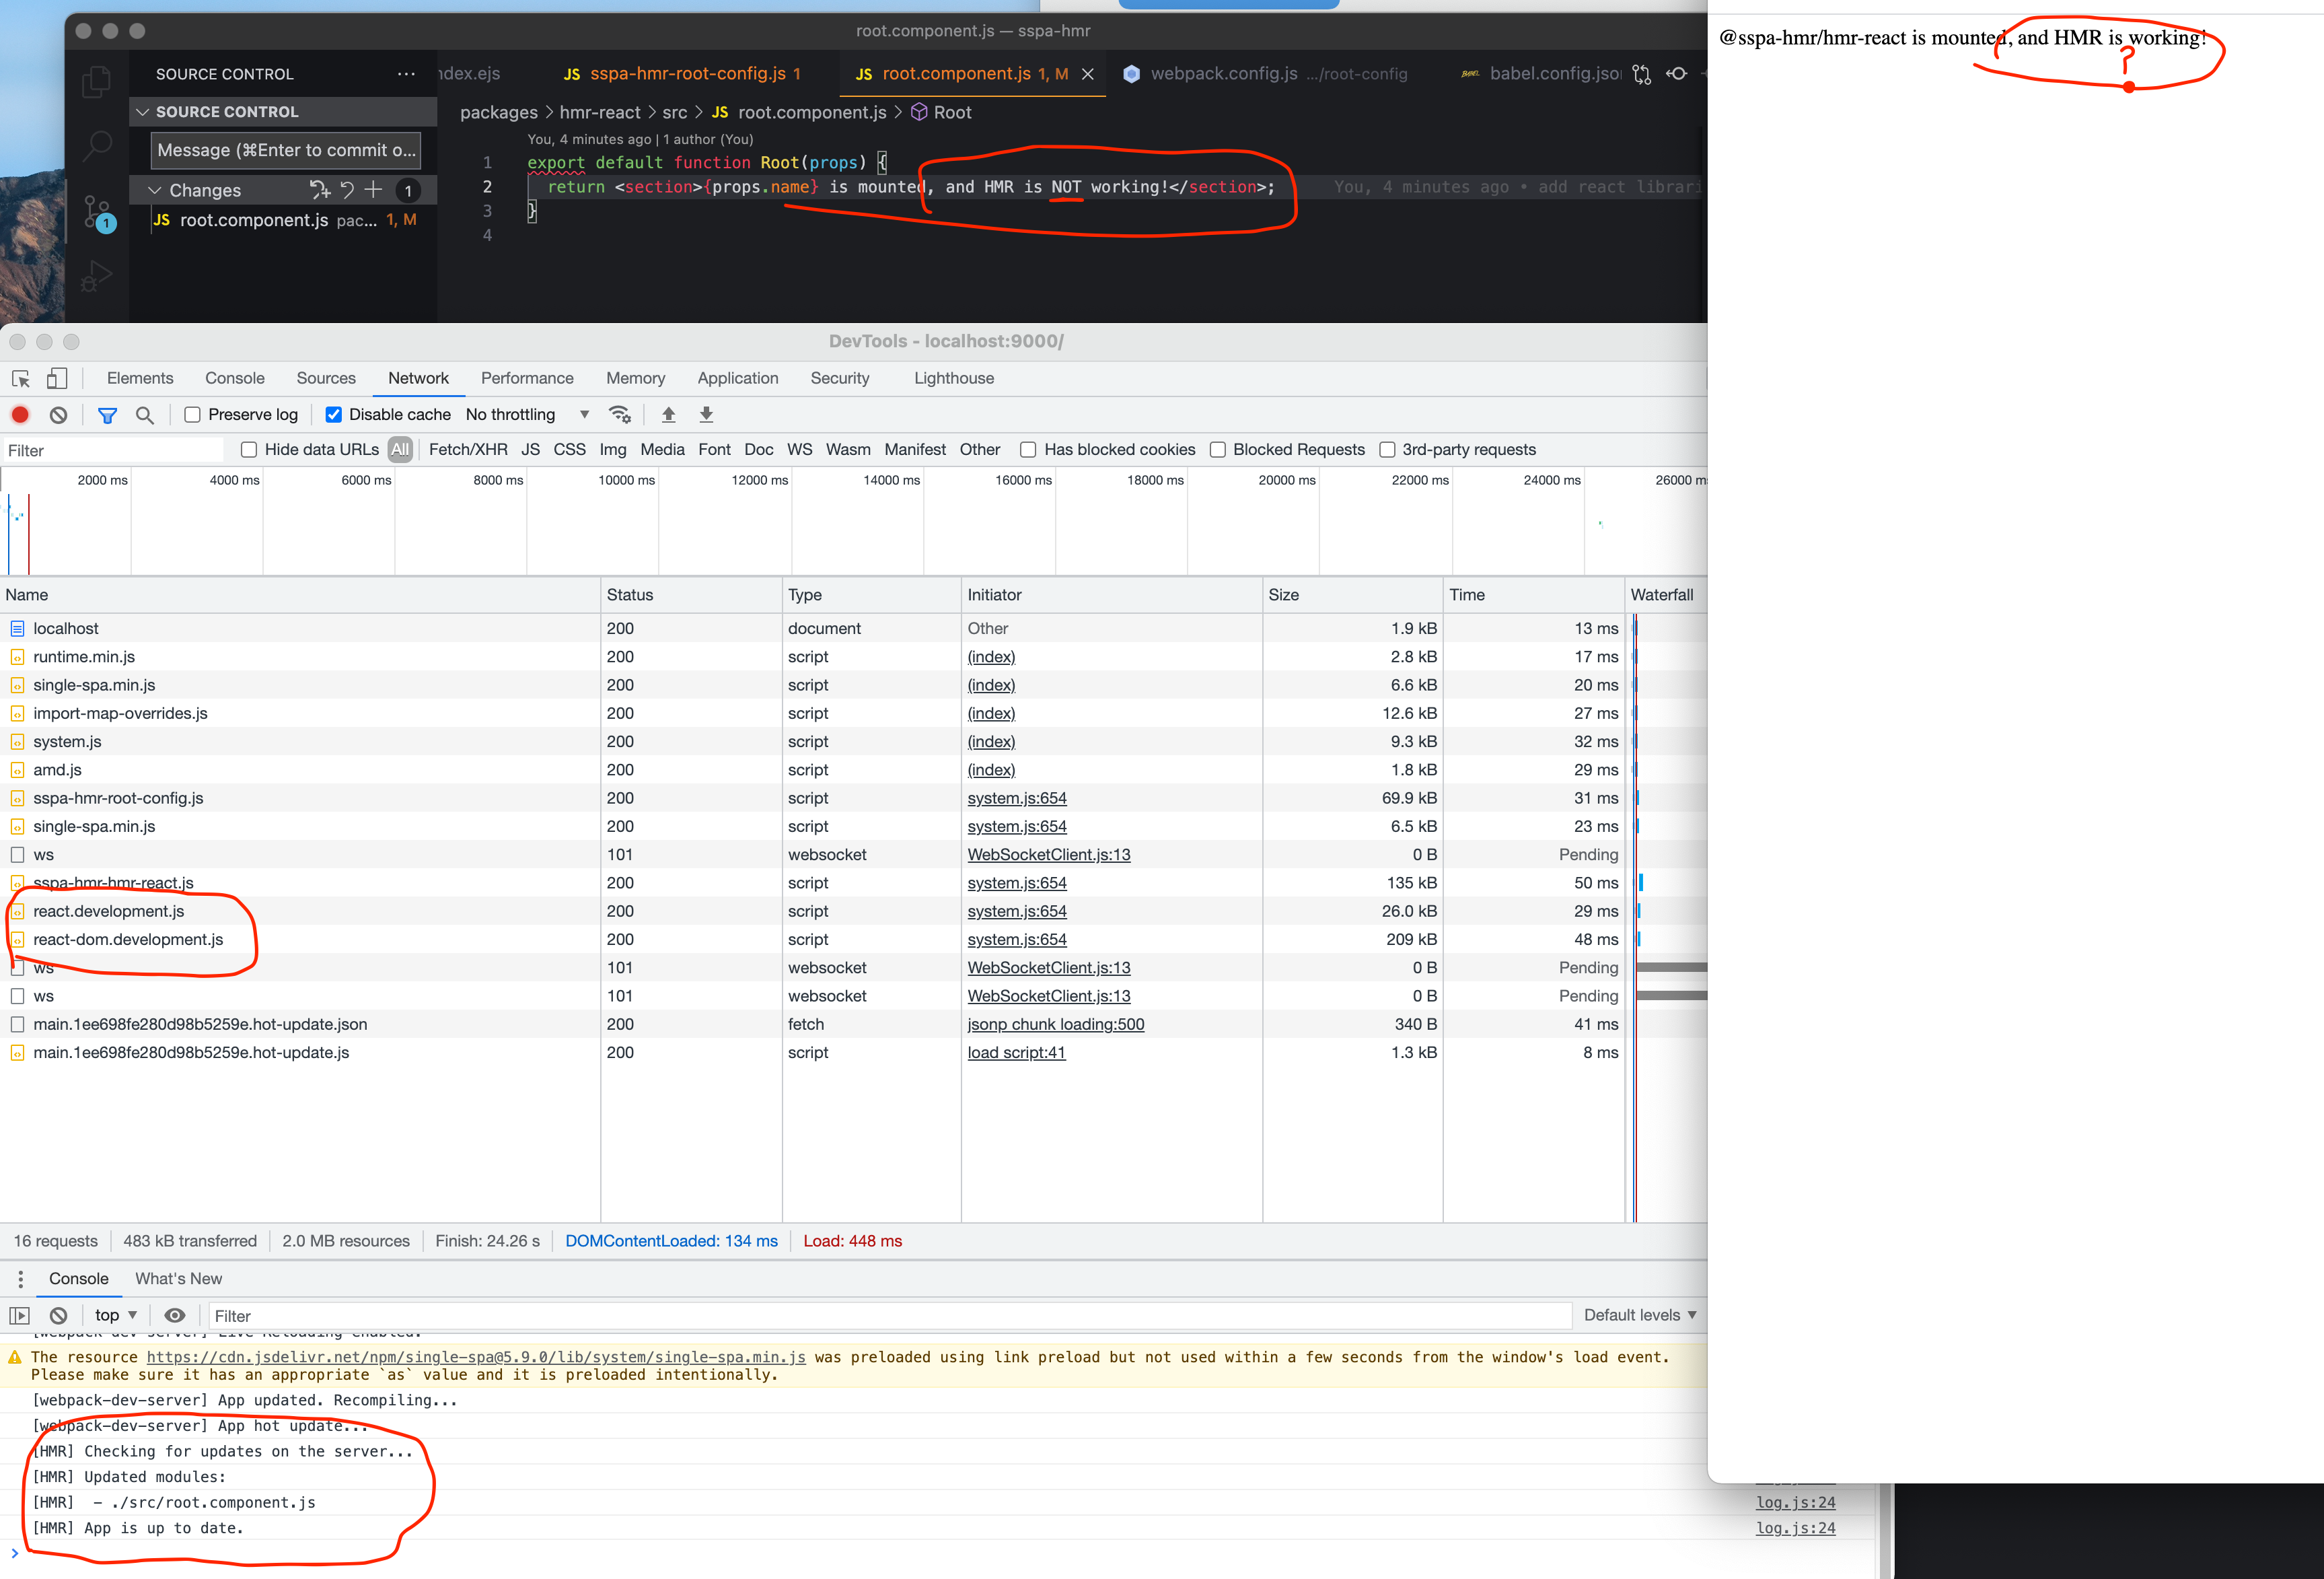Screen dimensions: 2324x1579
Task: Enable the Preserve log checkbox
Action: [192, 413]
